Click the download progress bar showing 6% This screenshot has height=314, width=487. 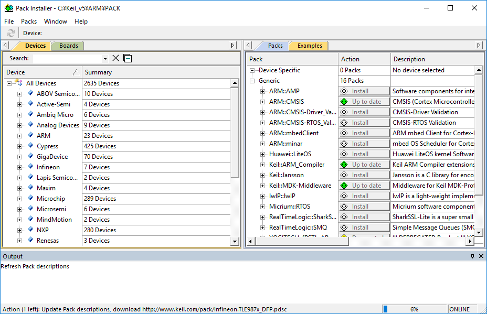414,309
